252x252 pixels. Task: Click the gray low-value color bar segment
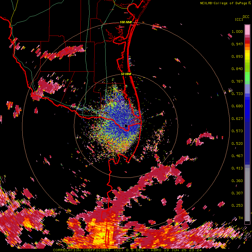click(247, 195)
